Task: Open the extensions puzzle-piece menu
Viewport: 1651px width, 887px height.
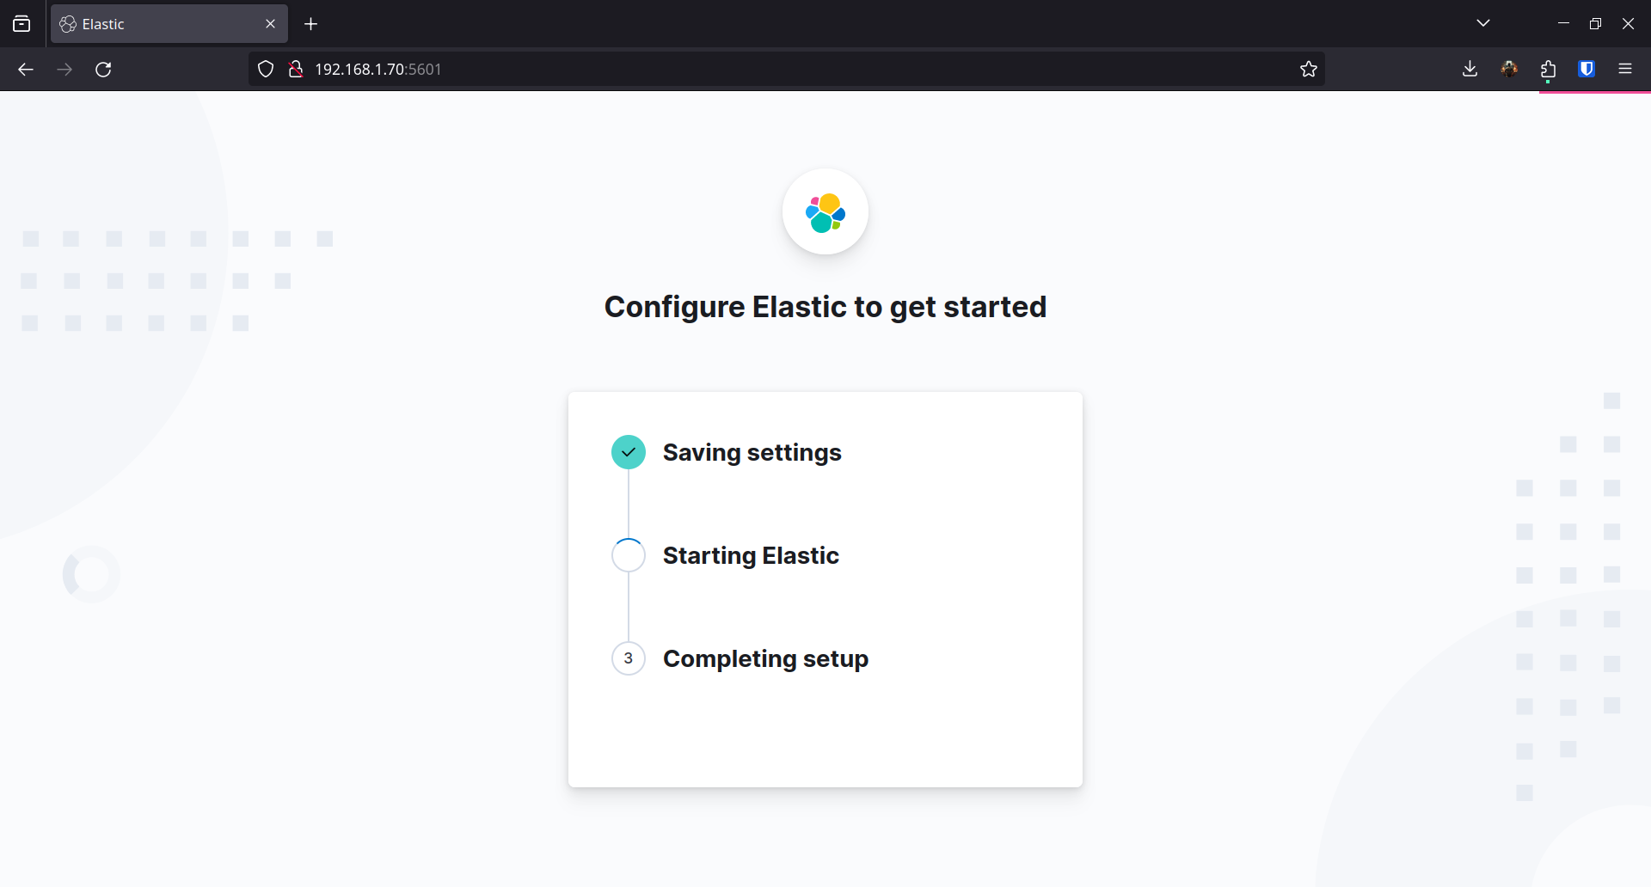Action: coord(1548,70)
